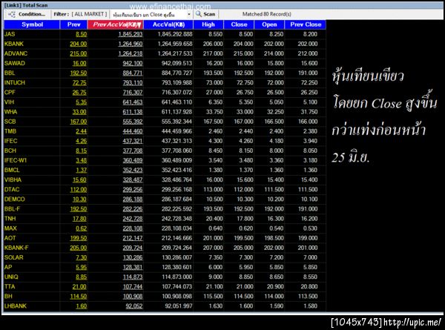Screen dimensions: 445x330
Task: Select the MAX symbol
Action: (x=10, y=228)
